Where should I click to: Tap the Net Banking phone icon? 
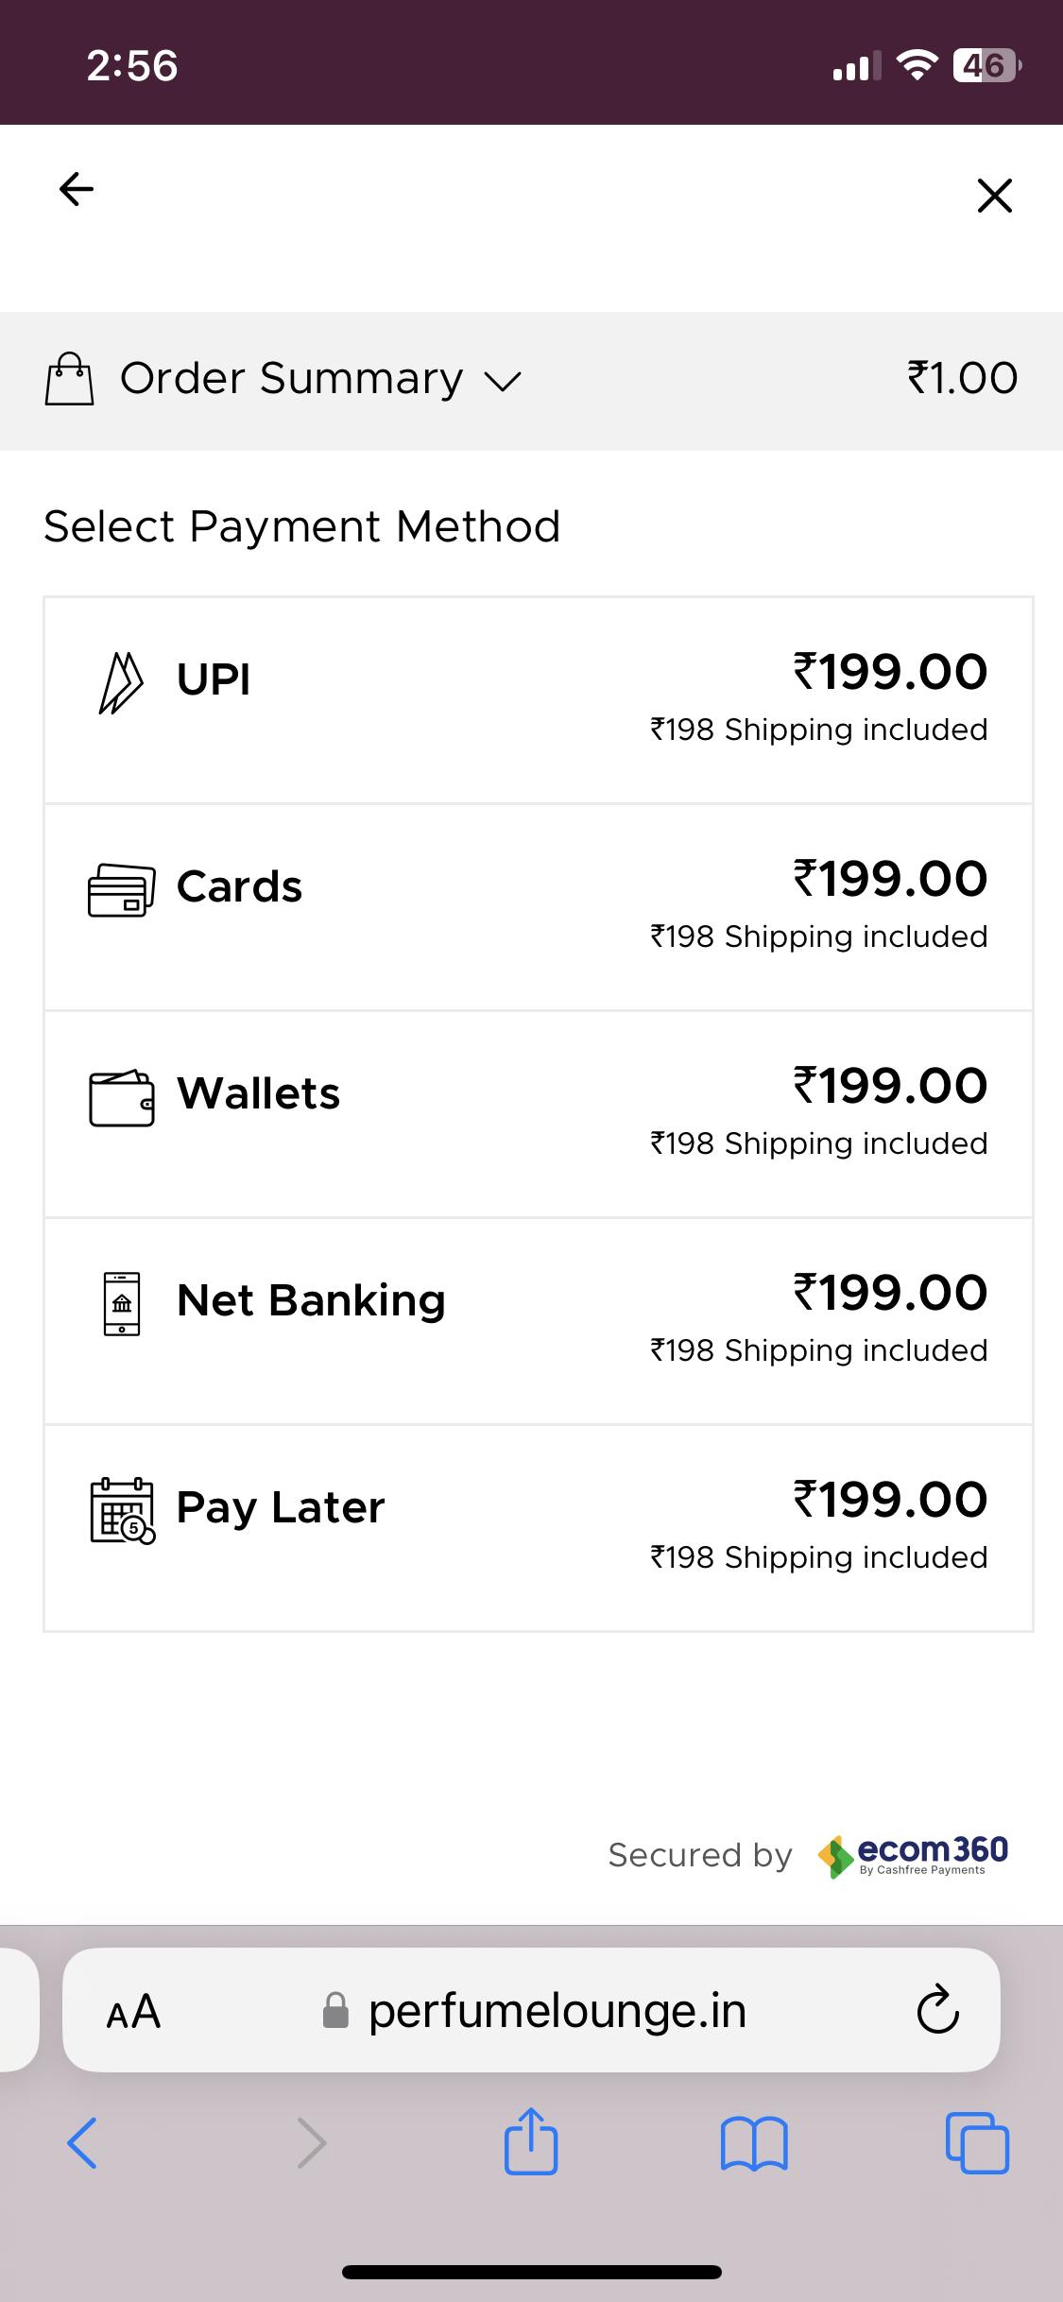click(121, 1304)
